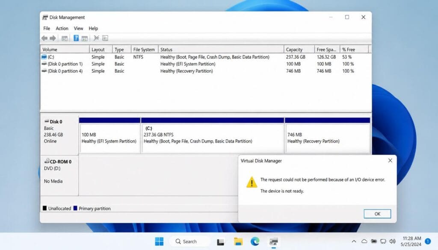Click 'The device is not ready.' message text
This screenshot has height=250, width=438.
point(282,191)
